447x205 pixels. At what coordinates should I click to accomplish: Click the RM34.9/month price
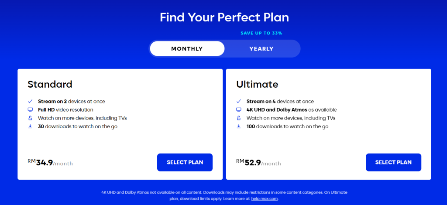pos(50,163)
